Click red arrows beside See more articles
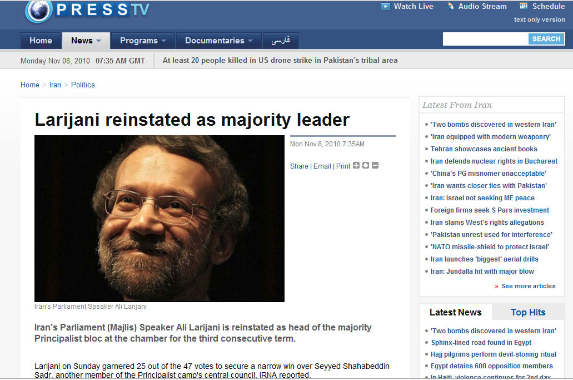Viewport: 573px width, 380px height. point(496,287)
